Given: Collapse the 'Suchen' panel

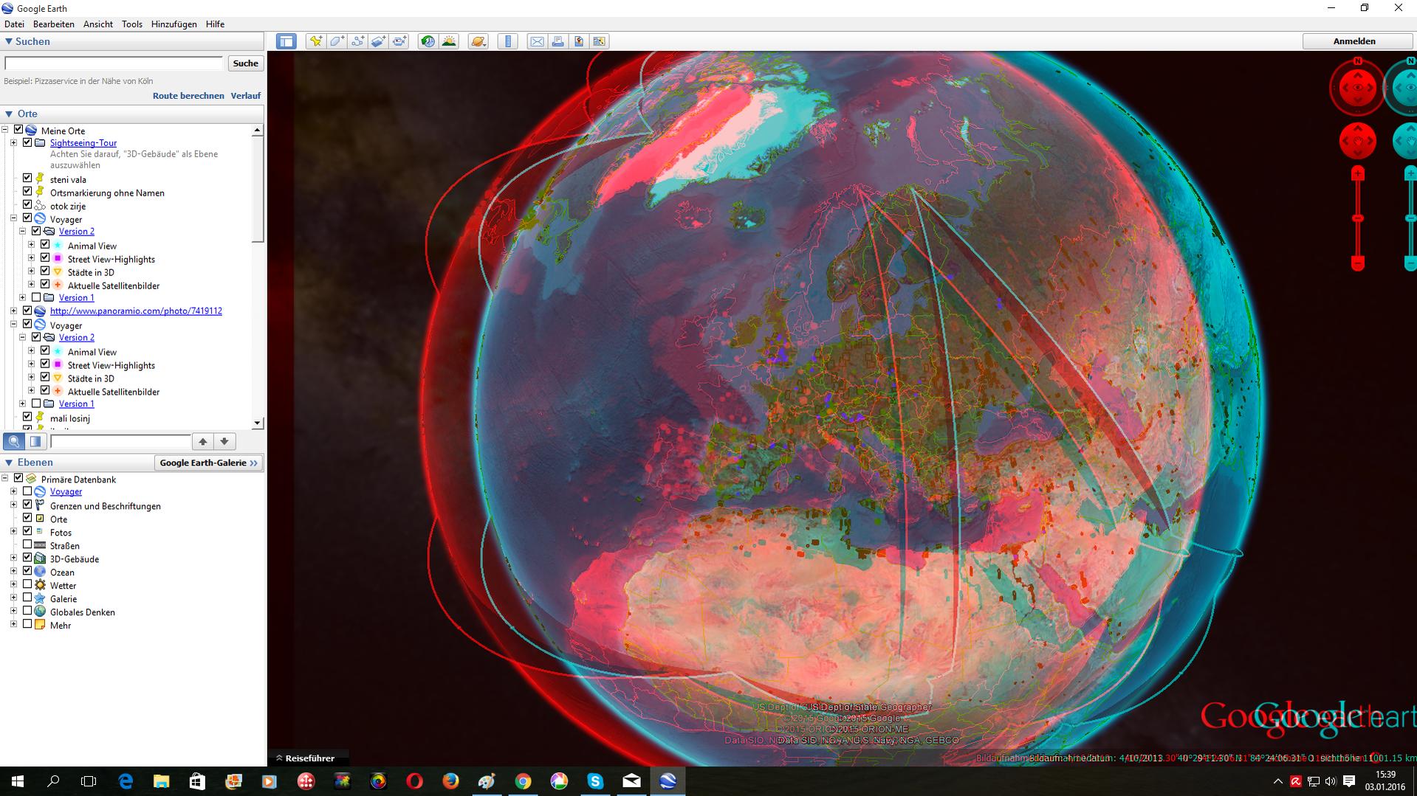Looking at the screenshot, I should (9, 41).
